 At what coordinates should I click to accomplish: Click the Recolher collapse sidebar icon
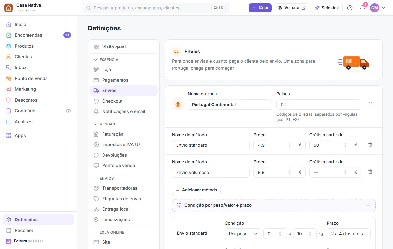click(9, 230)
